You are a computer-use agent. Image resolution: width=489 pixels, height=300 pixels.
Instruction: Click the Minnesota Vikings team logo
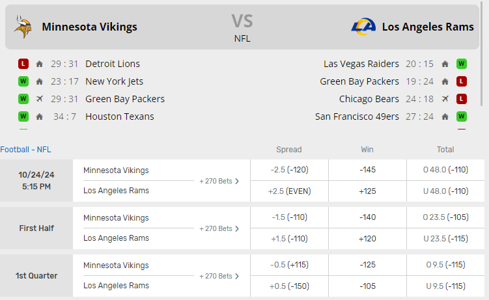click(x=23, y=27)
